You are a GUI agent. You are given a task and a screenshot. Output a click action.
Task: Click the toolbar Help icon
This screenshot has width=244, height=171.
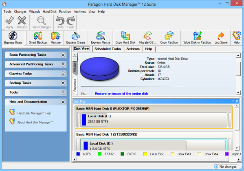(x=237, y=36)
